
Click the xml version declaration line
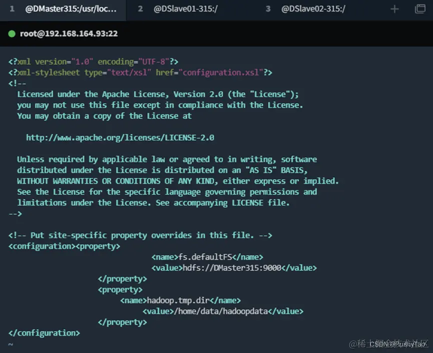point(93,61)
